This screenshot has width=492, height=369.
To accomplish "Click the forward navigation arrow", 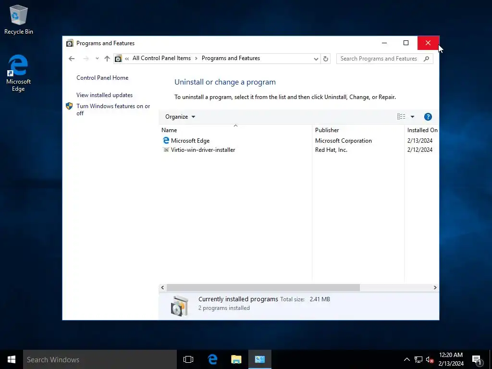I will point(86,58).
